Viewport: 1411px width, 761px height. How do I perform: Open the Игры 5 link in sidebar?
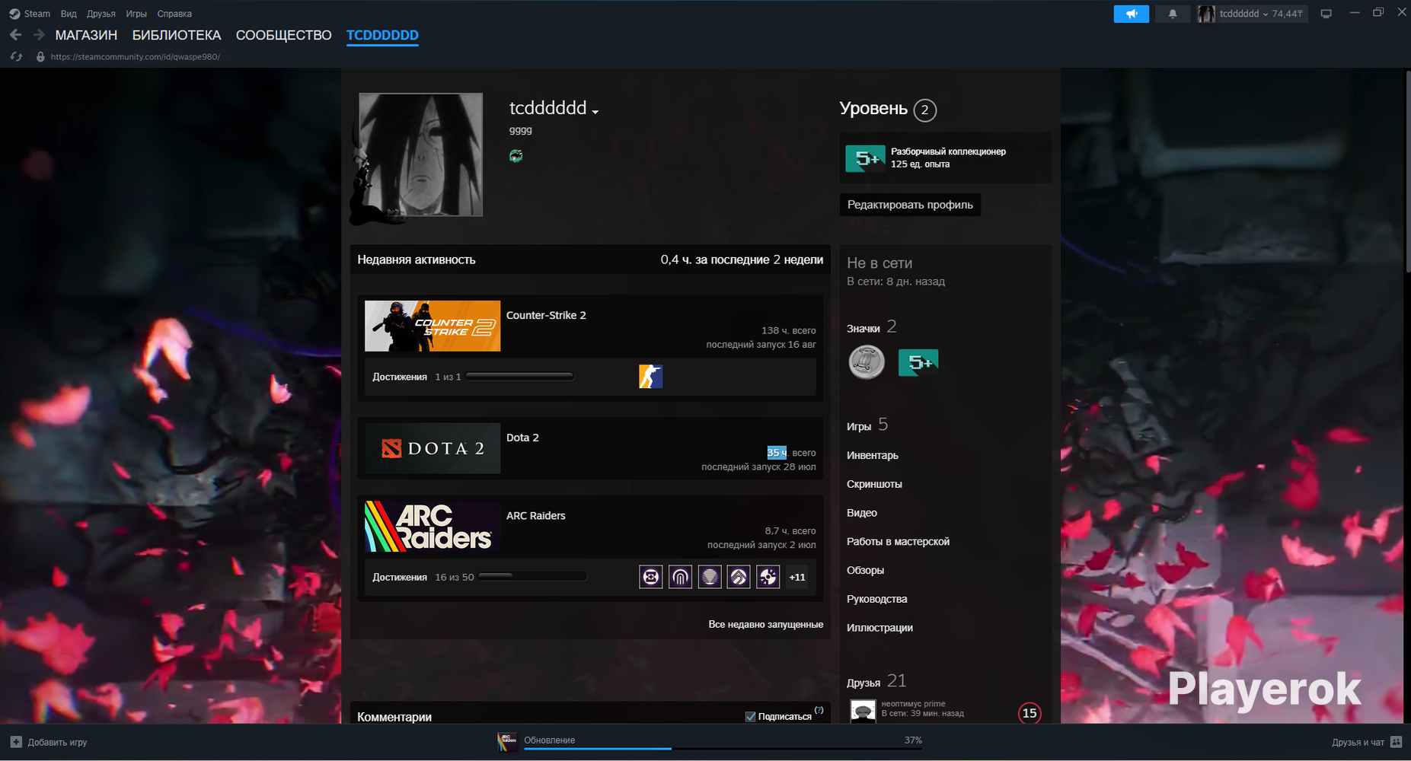pos(867,425)
